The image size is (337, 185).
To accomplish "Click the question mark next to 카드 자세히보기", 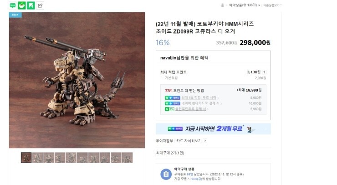I will 205,141.
